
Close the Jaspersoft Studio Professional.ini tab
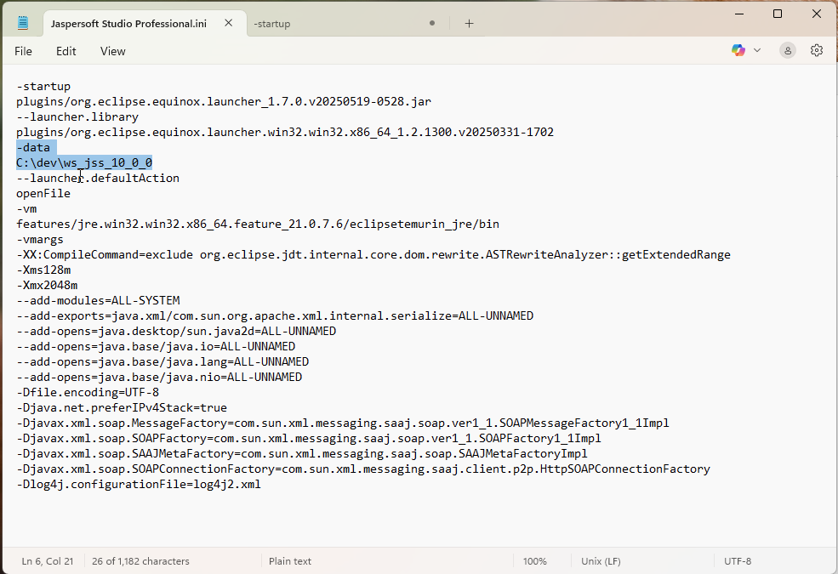tap(228, 23)
